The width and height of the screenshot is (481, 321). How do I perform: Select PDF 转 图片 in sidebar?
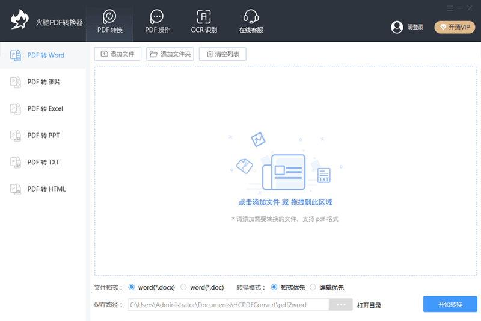[43, 82]
